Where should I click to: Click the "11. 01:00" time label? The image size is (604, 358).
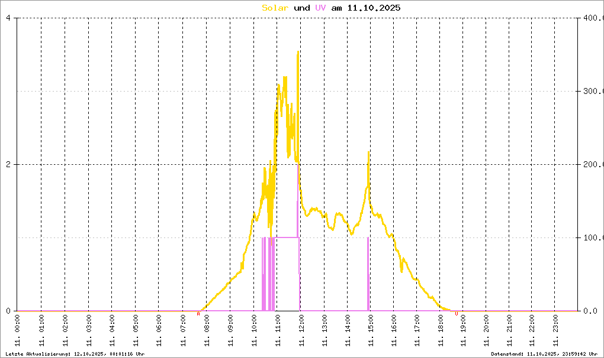[41, 330]
